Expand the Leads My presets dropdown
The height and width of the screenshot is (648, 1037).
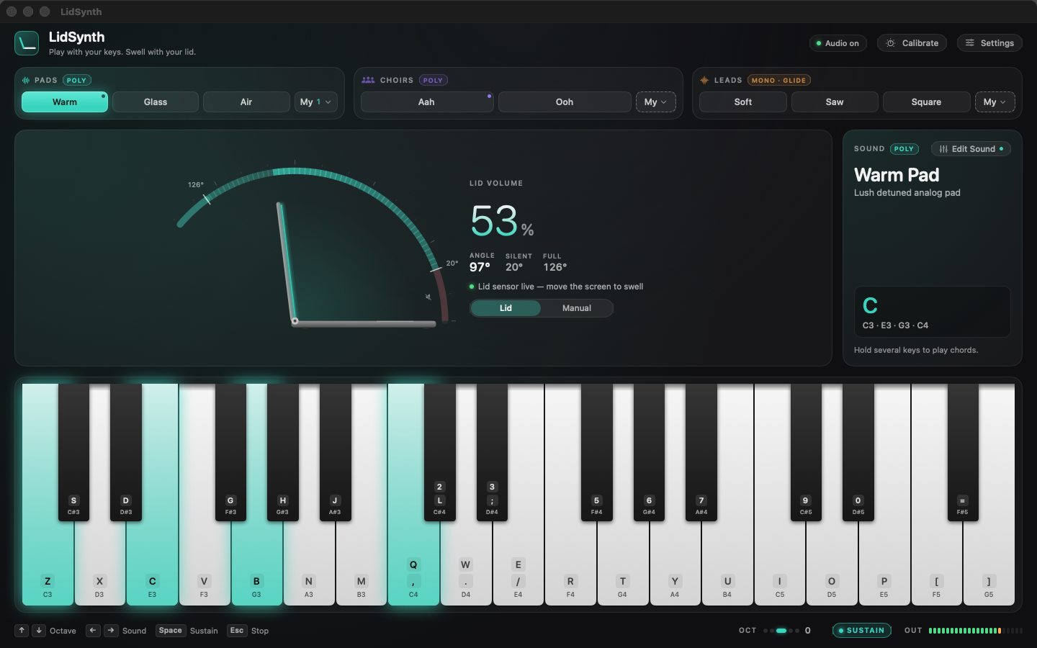pyautogui.click(x=995, y=102)
